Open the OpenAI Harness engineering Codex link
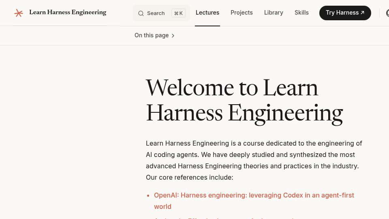This screenshot has height=219, width=389. coord(254,201)
